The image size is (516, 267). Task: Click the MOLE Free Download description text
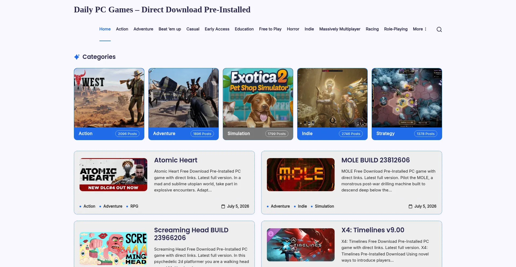pyautogui.click(x=388, y=181)
